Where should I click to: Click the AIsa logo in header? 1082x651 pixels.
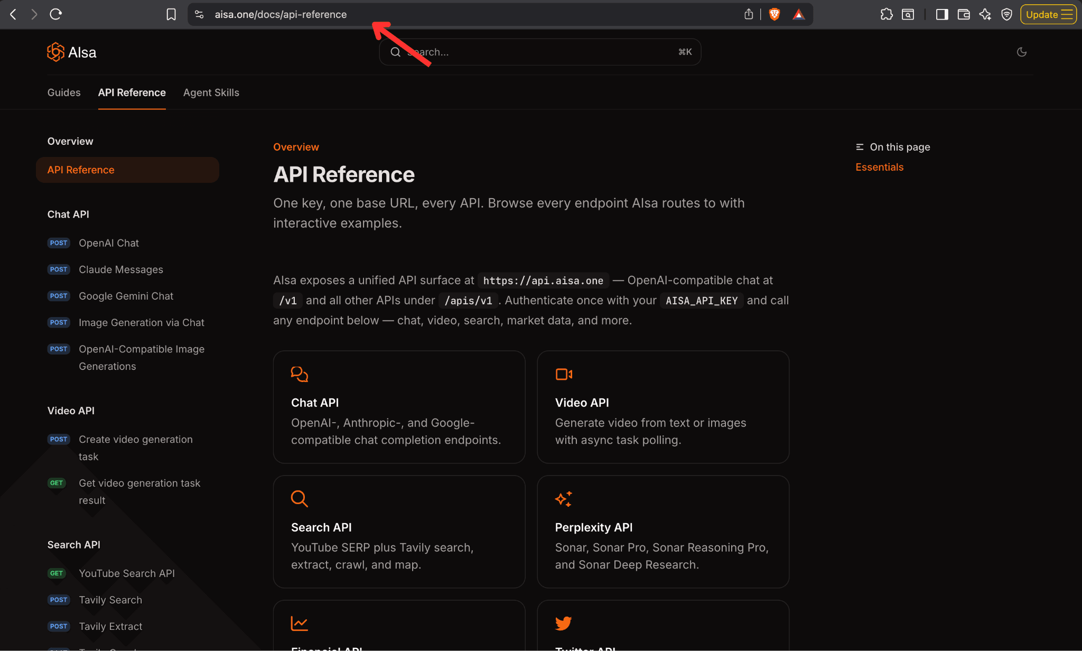[72, 52]
